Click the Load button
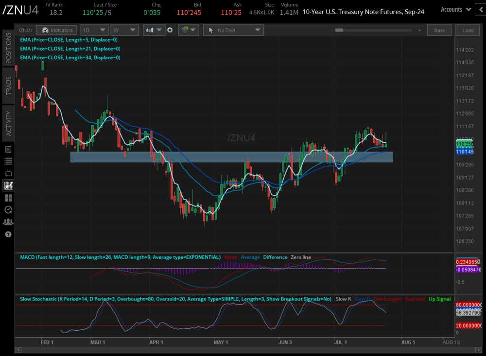Viewport: 486px width, 356px height. click(x=468, y=30)
